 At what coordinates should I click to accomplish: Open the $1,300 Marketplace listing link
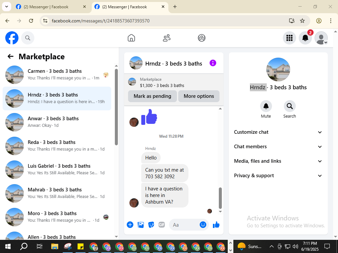(x=162, y=85)
